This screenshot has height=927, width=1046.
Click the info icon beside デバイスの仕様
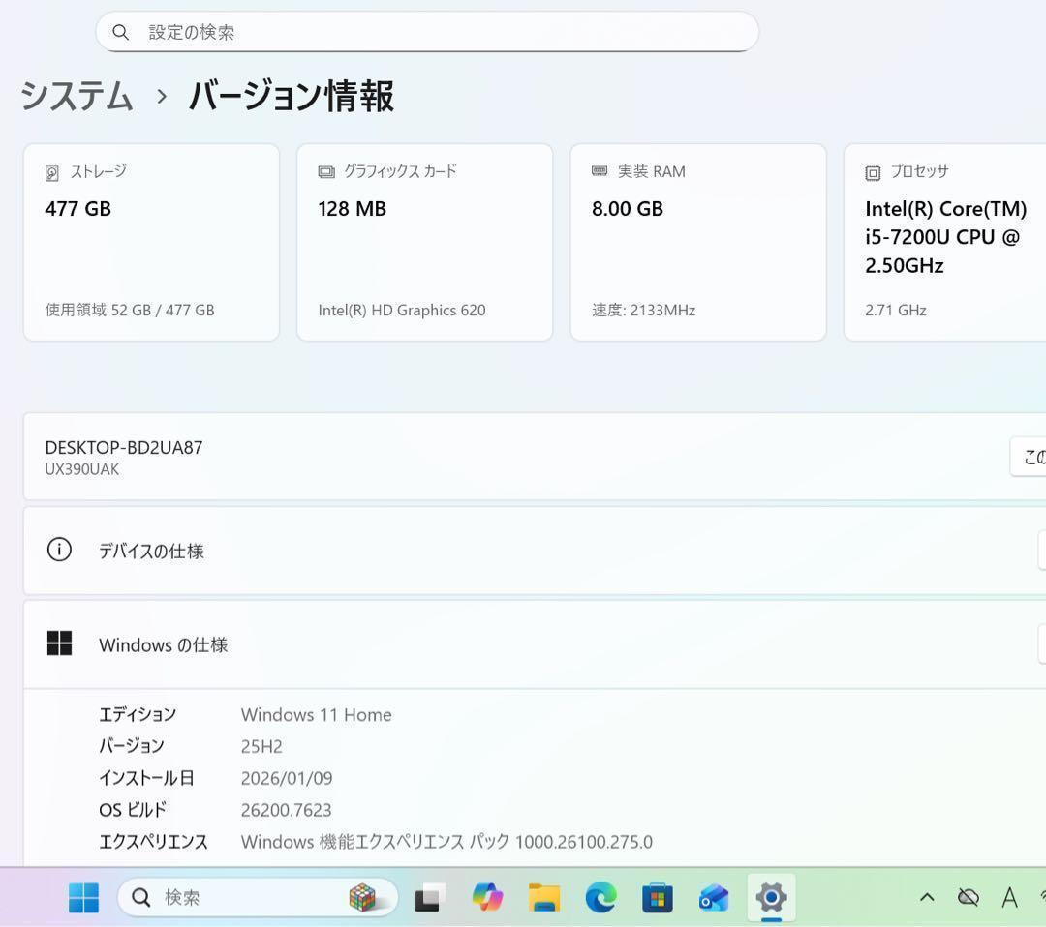pos(59,550)
